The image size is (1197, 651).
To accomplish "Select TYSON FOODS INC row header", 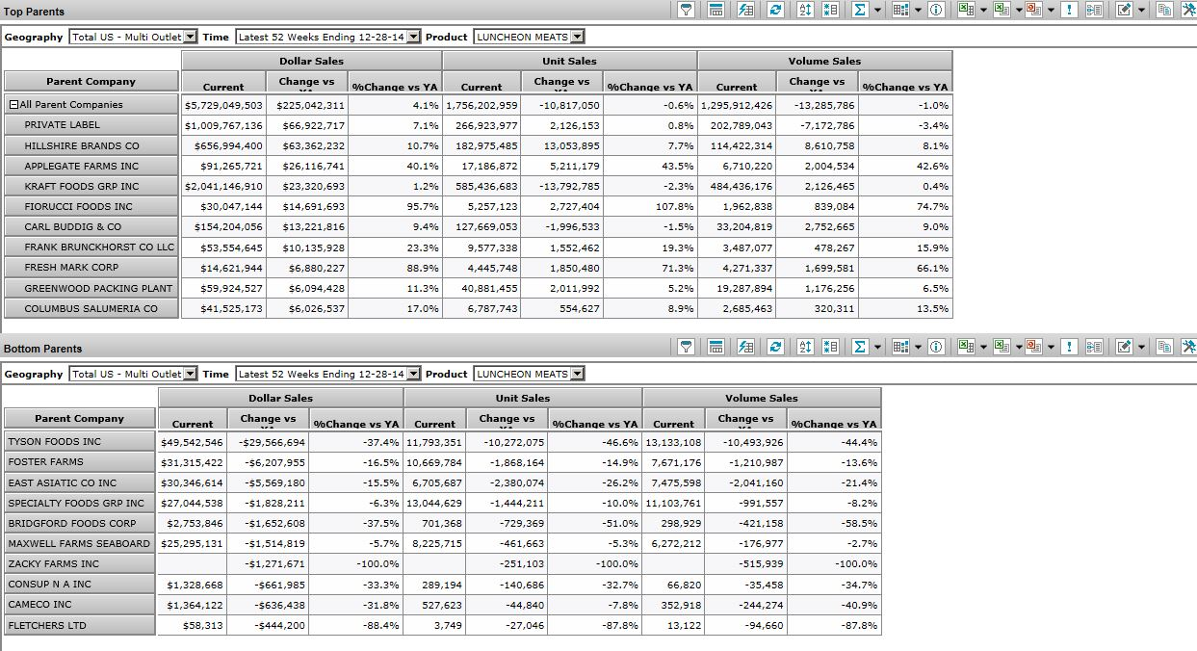I will coord(78,442).
